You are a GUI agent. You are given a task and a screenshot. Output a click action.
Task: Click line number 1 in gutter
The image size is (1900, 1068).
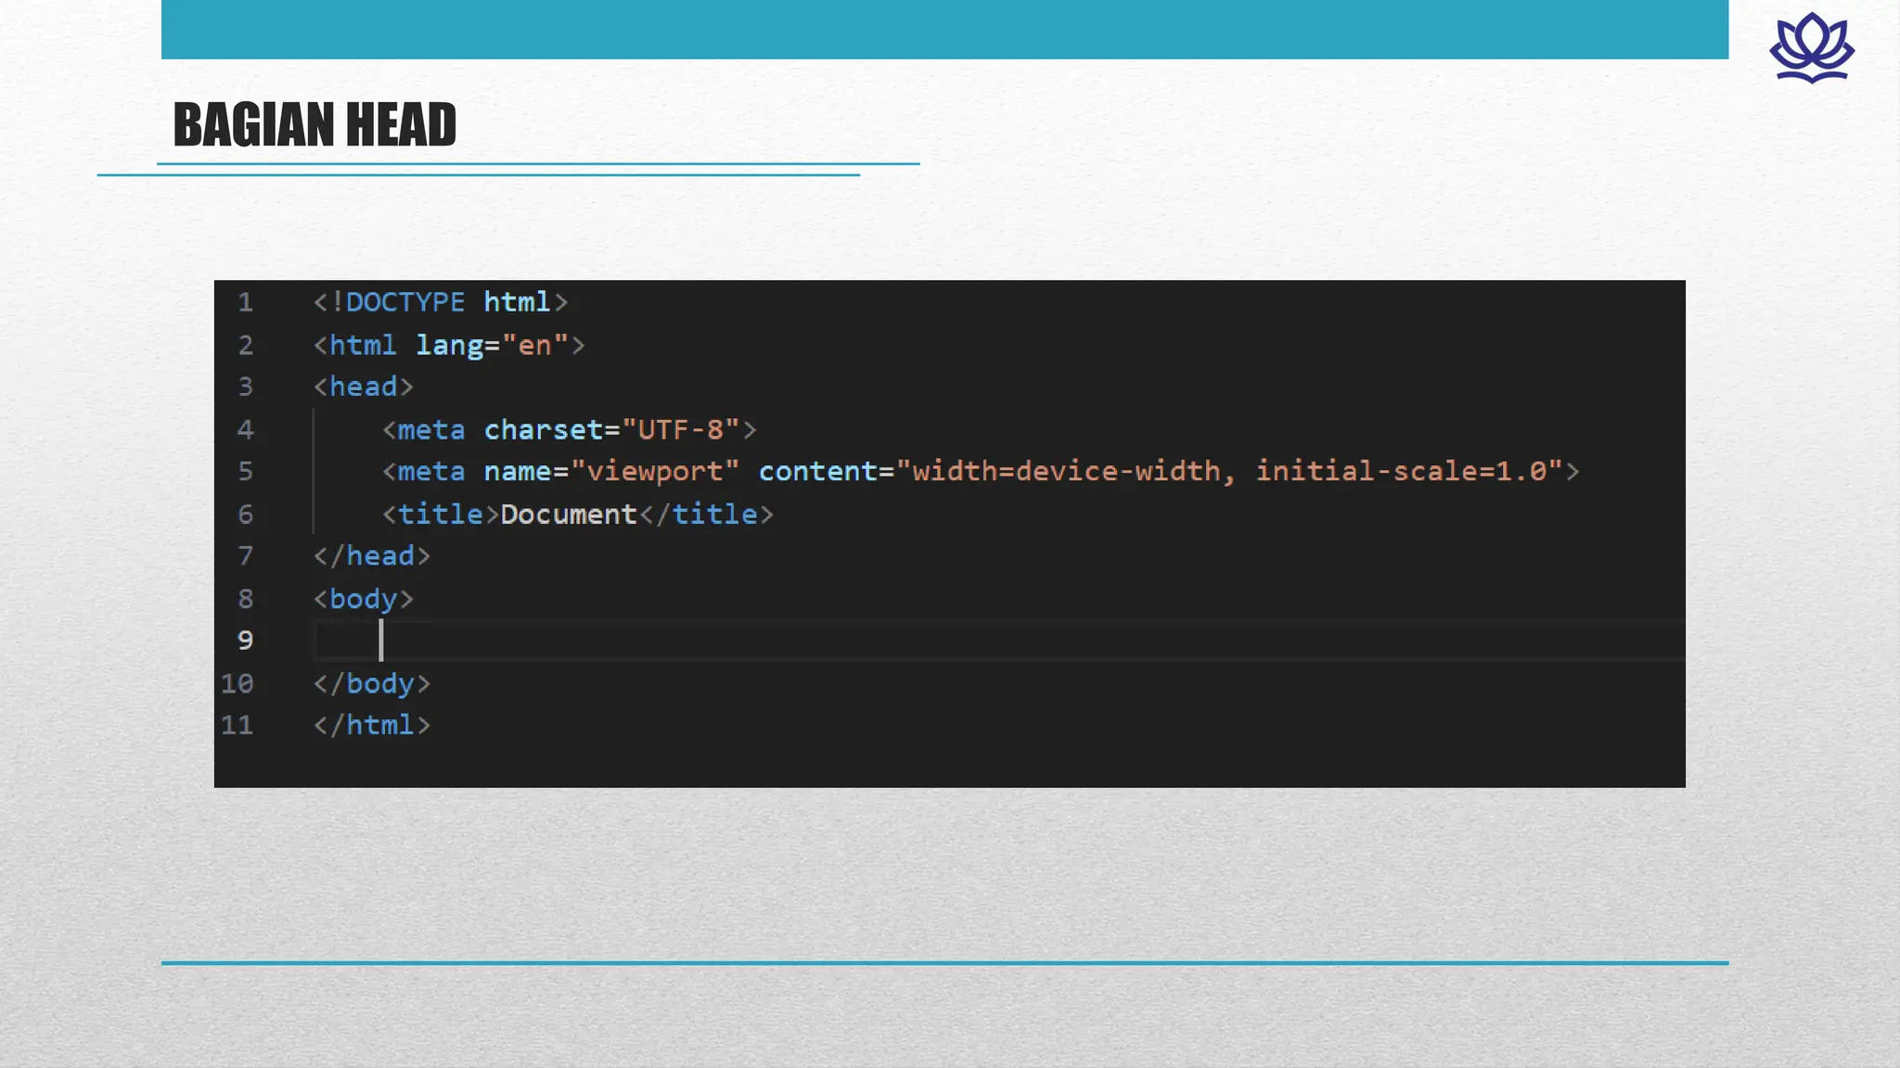pyautogui.click(x=245, y=302)
